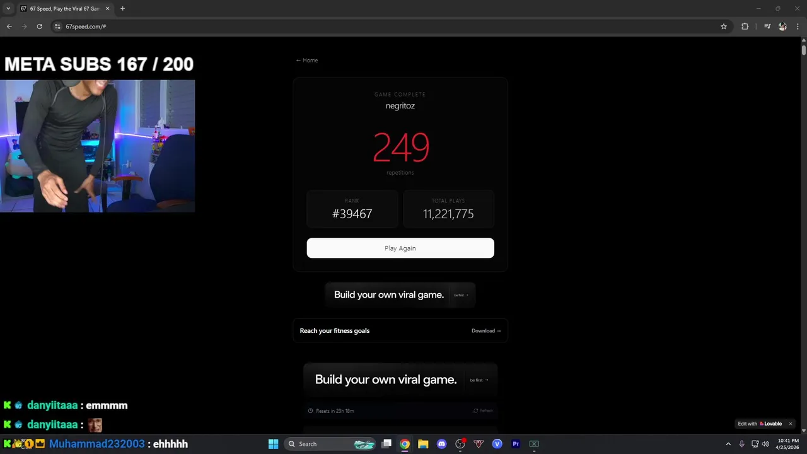Open network settings tray icon
The image size is (807, 454).
755,444
